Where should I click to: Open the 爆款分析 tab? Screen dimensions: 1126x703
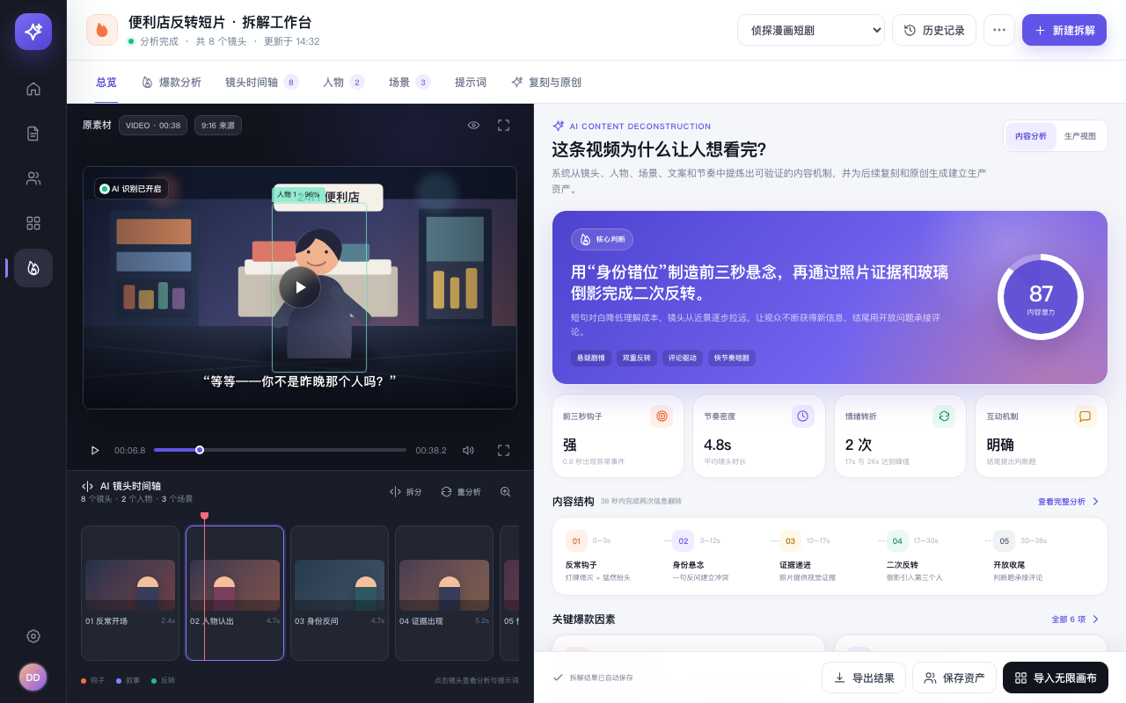point(172,83)
